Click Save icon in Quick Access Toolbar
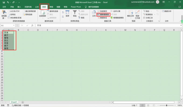 (2, 2)
